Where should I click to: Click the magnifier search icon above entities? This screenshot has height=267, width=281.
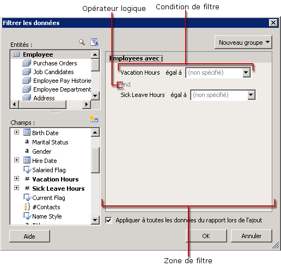[x=82, y=43]
